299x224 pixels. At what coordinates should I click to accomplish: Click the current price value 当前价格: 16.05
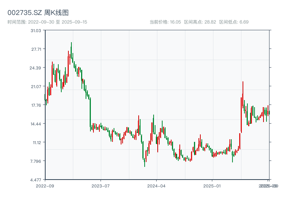[165, 22]
